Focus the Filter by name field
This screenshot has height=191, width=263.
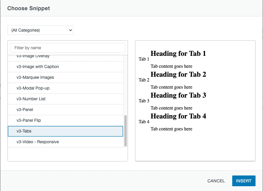pyautogui.click(x=68, y=48)
